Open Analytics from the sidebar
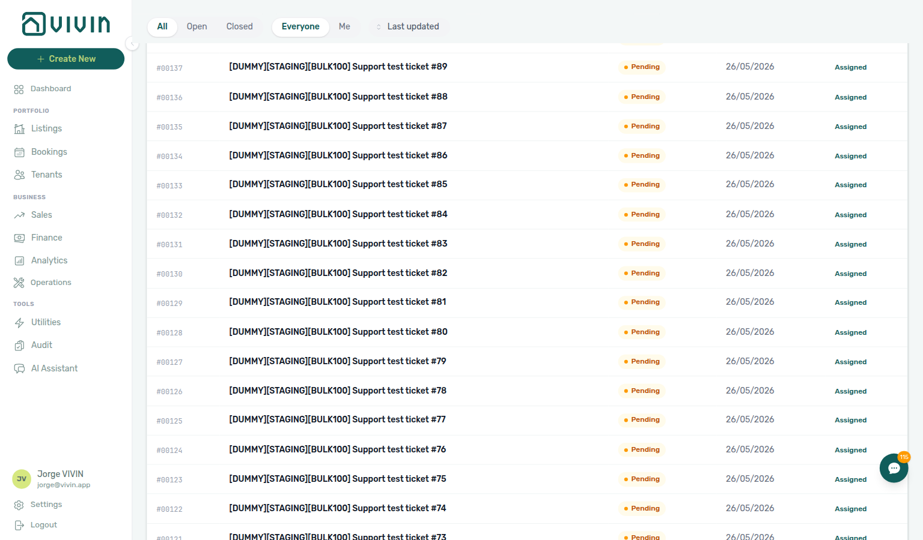923x540 pixels. [49, 260]
